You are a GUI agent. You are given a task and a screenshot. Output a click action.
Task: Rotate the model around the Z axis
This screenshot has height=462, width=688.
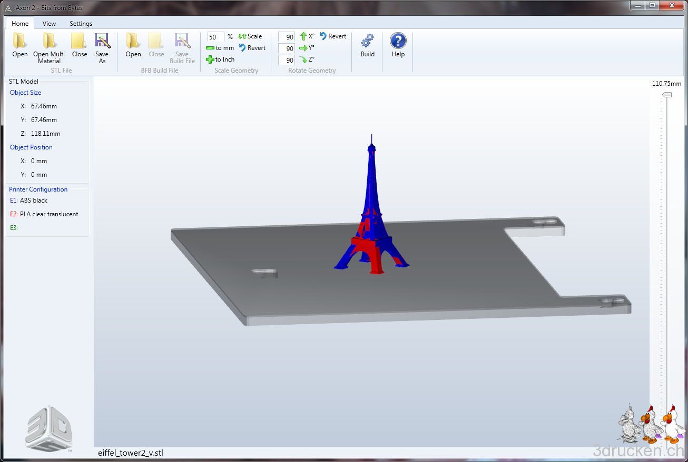(x=307, y=59)
